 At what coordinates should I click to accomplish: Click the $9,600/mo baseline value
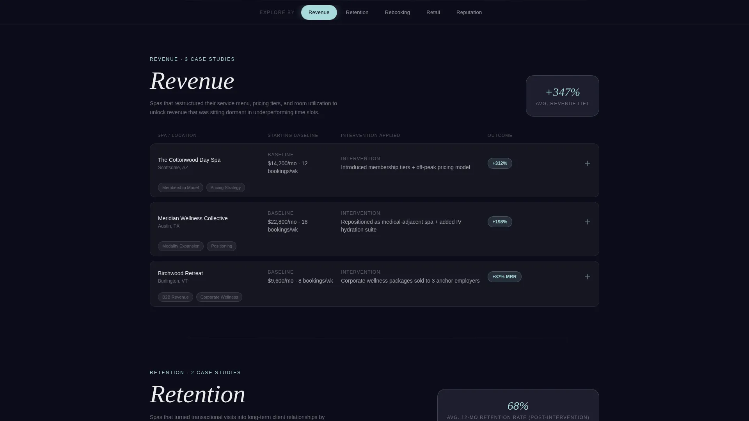pyautogui.click(x=300, y=281)
